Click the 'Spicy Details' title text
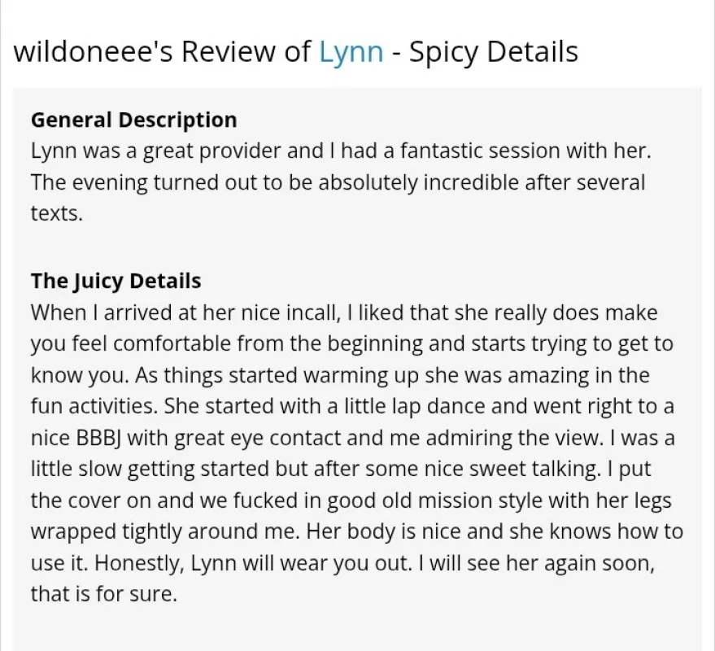 click(x=494, y=52)
